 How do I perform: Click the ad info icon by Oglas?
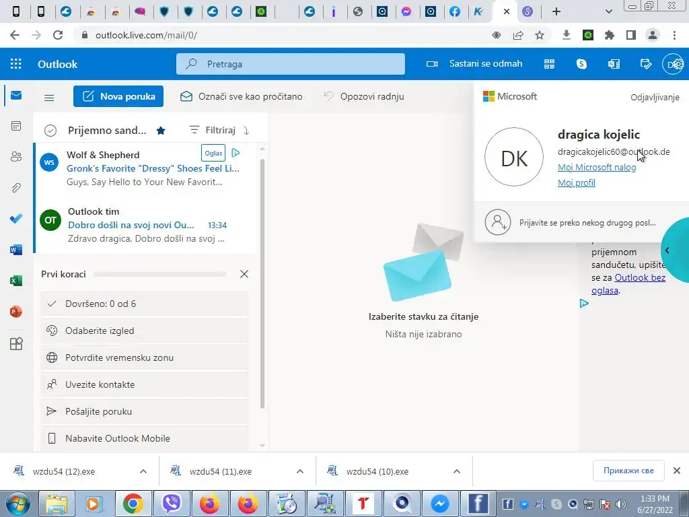point(235,153)
